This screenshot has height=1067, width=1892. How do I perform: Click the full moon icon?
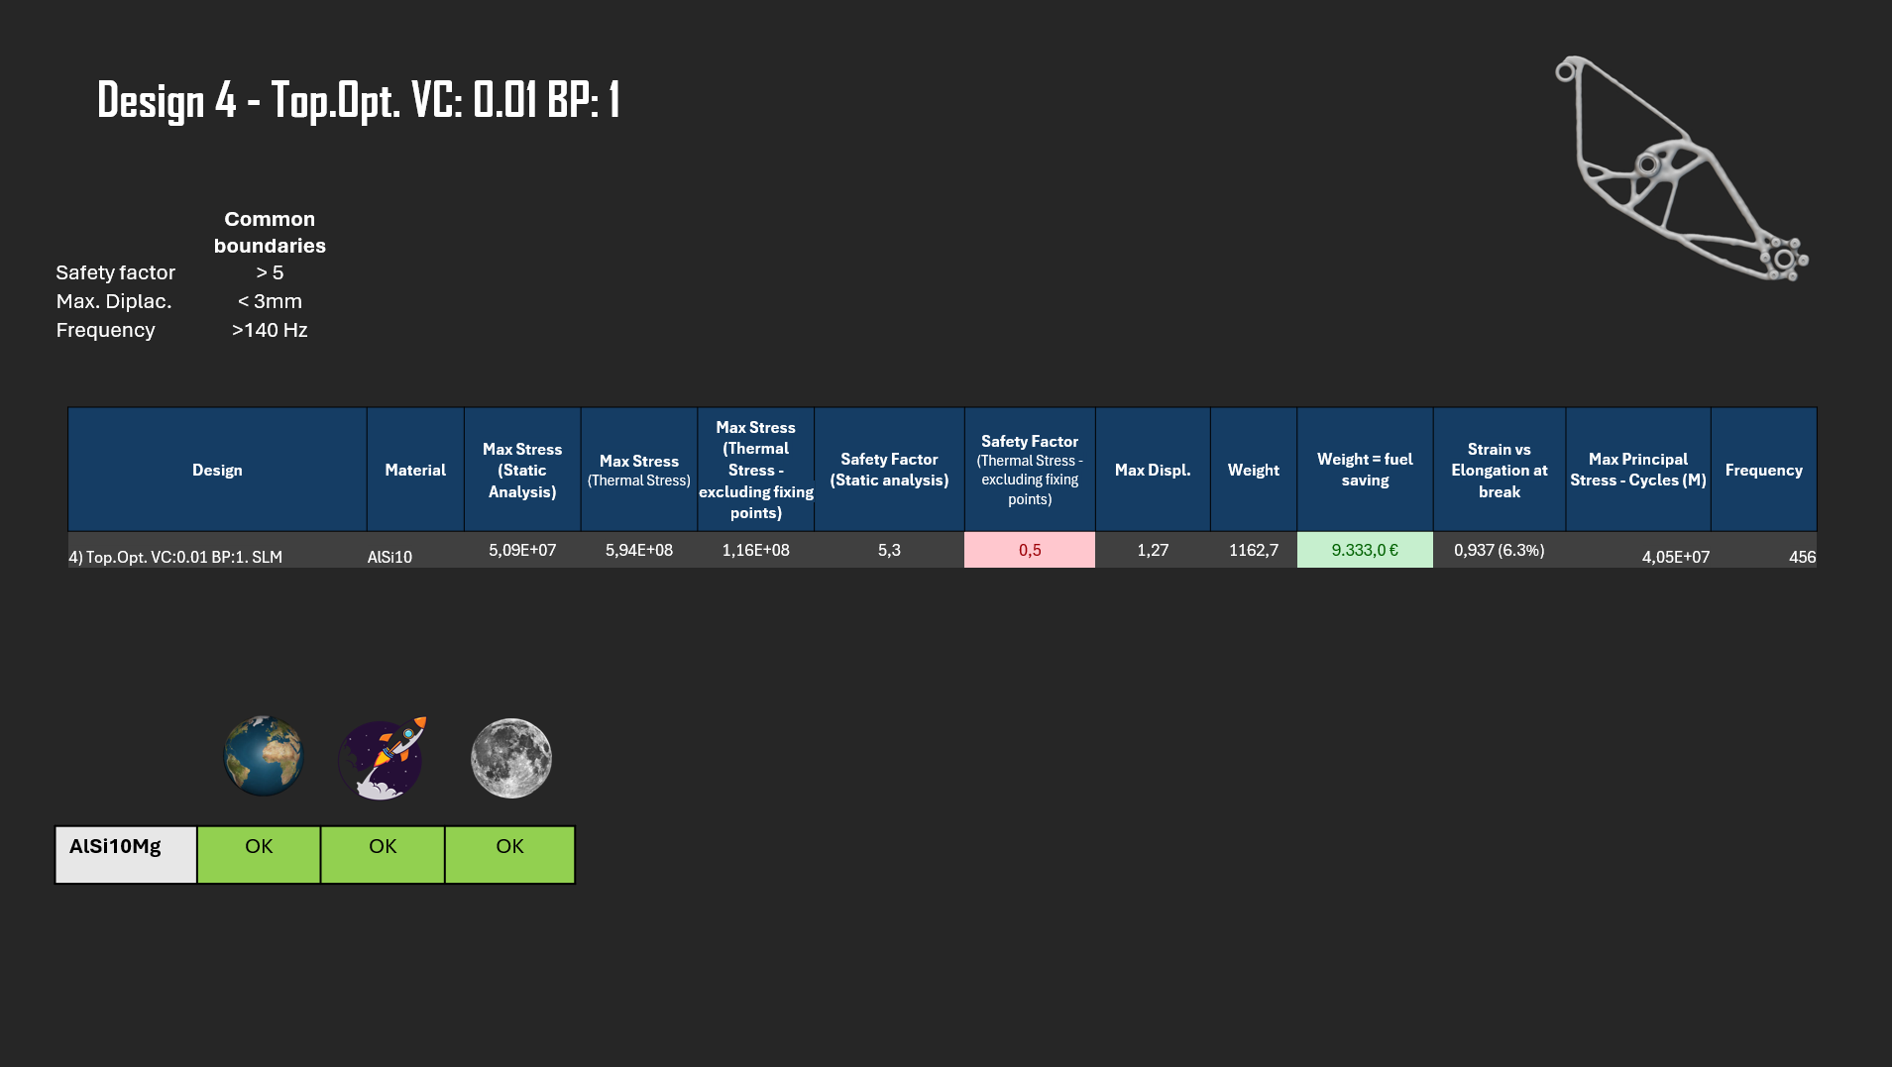[510, 758]
